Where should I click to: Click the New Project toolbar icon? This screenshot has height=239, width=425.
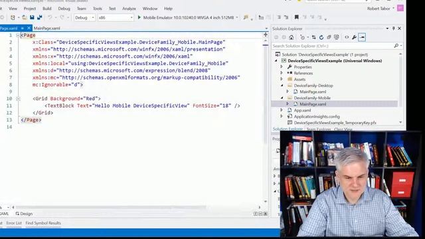pos(13,17)
